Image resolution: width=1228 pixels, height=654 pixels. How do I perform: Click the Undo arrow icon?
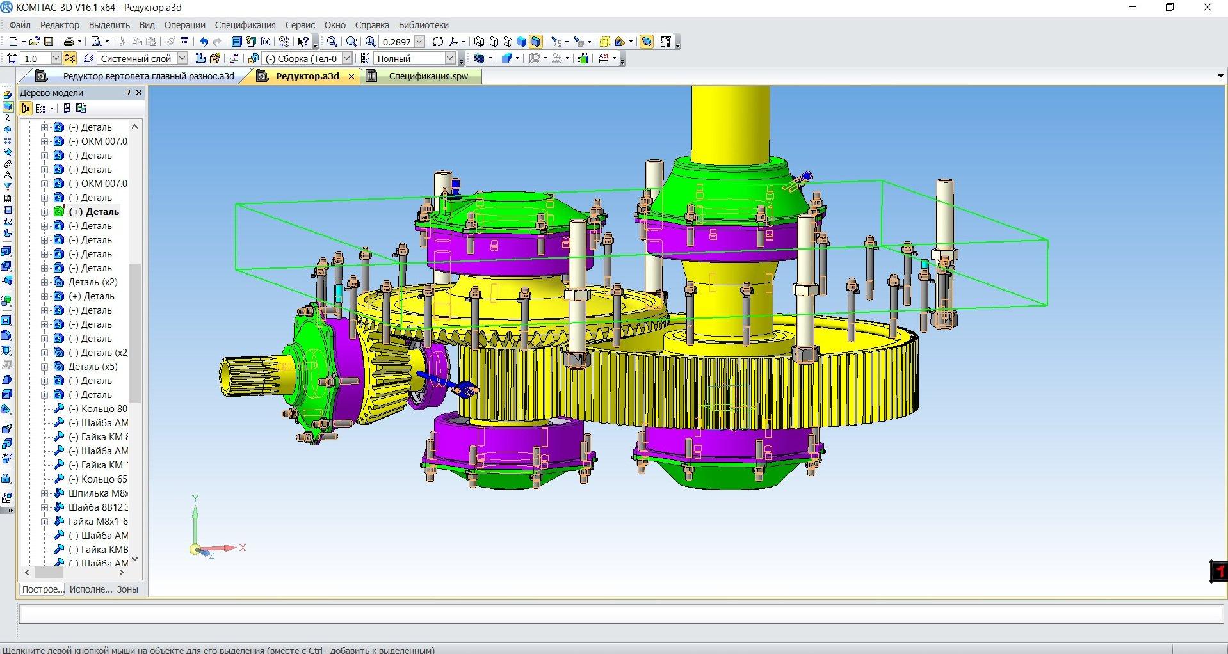204,42
